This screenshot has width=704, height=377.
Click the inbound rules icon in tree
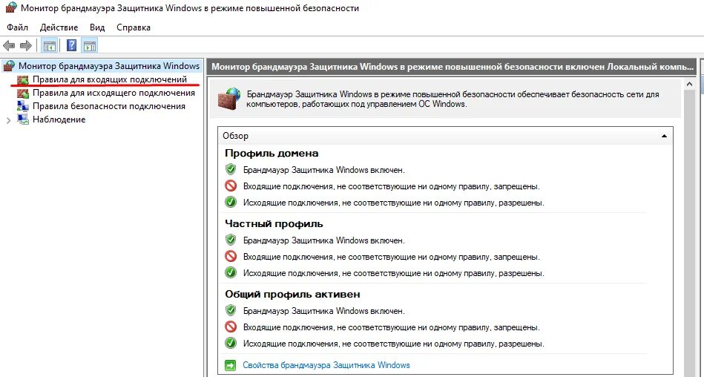coord(23,80)
